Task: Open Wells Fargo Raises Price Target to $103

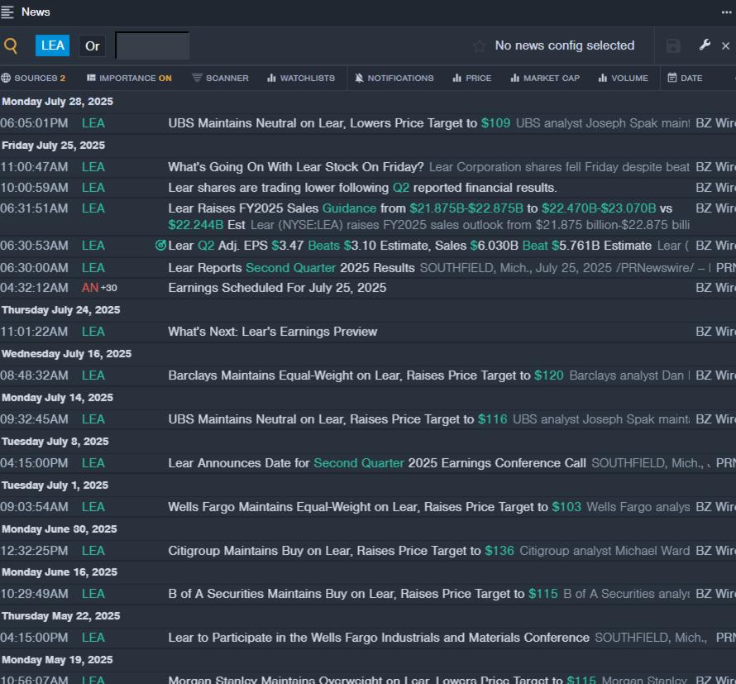Action: tap(375, 507)
